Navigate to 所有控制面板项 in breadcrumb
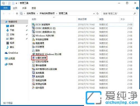The image size is (140, 106). click(47, 13)
